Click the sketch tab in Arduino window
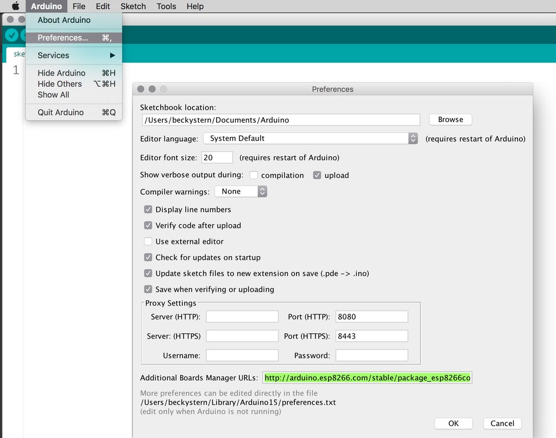Viewport: 556px width, 438px height. [16, 54]
